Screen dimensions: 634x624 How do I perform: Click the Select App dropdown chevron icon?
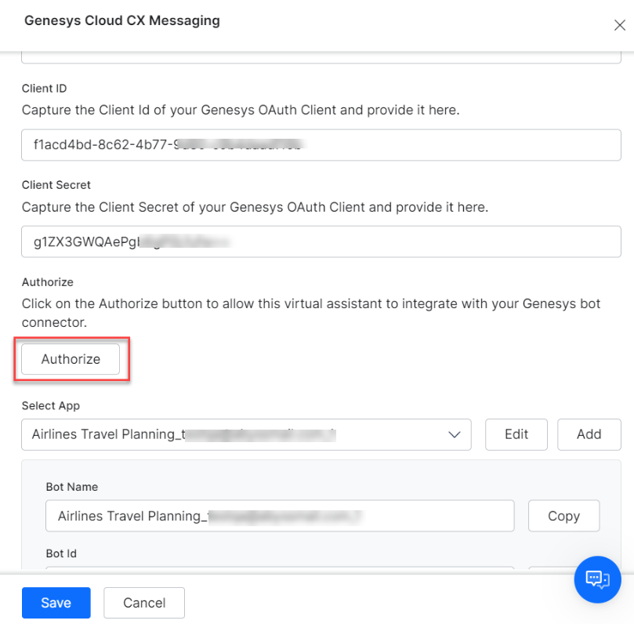pyautogui.click(x=455, y=434)
